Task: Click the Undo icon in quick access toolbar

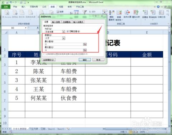Action: pos(11,2)
